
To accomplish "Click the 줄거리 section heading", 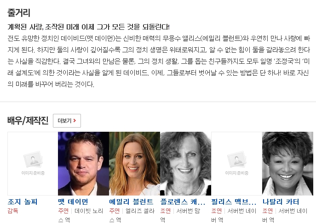I will click(x=19, y=13).
